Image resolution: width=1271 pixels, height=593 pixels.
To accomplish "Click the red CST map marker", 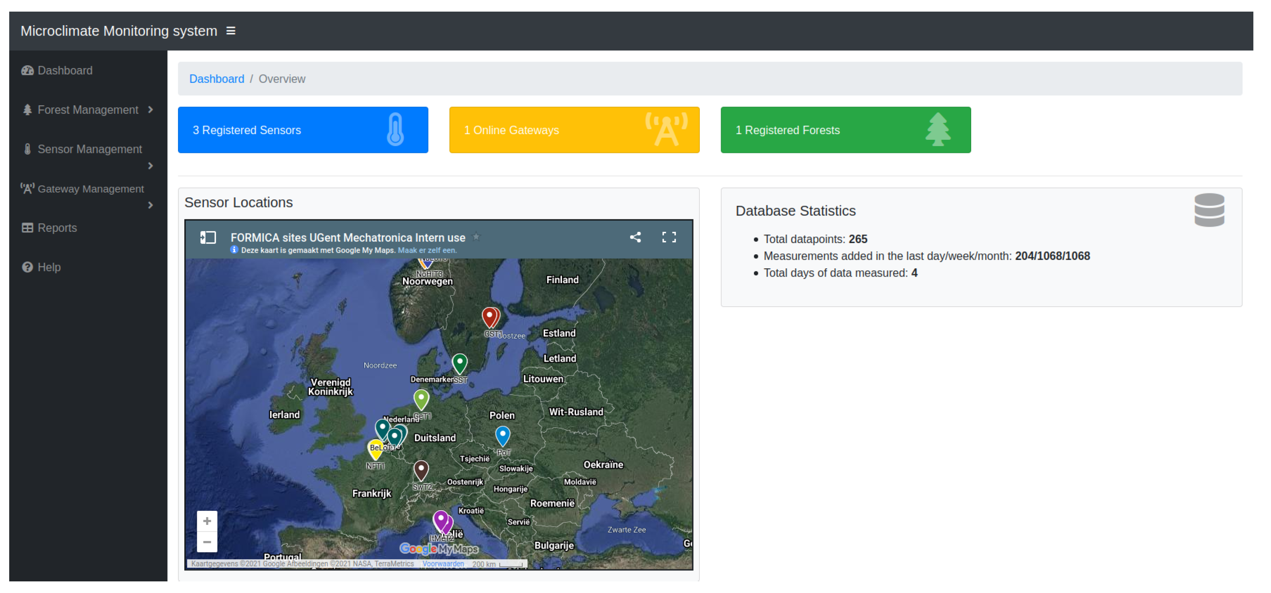I will click(x=489, y=316).
